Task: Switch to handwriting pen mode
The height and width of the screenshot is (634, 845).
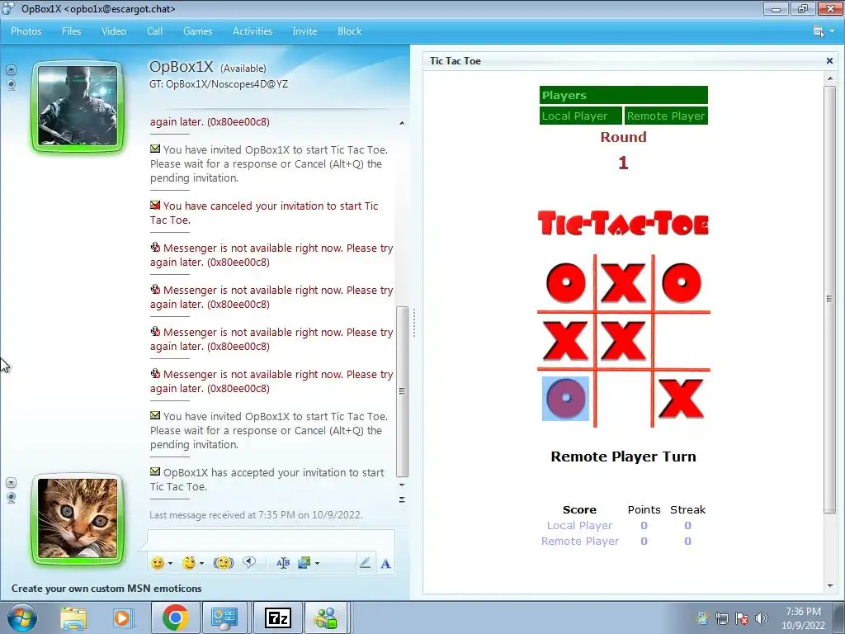Action: click(365, 563)
